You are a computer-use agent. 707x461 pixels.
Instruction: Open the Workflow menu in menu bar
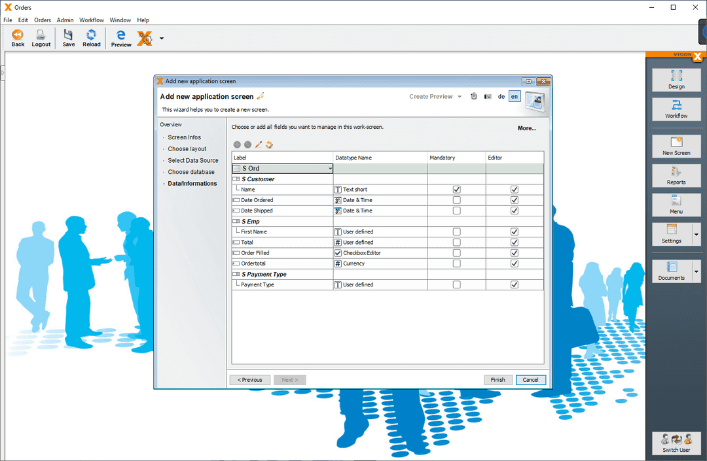92,20
